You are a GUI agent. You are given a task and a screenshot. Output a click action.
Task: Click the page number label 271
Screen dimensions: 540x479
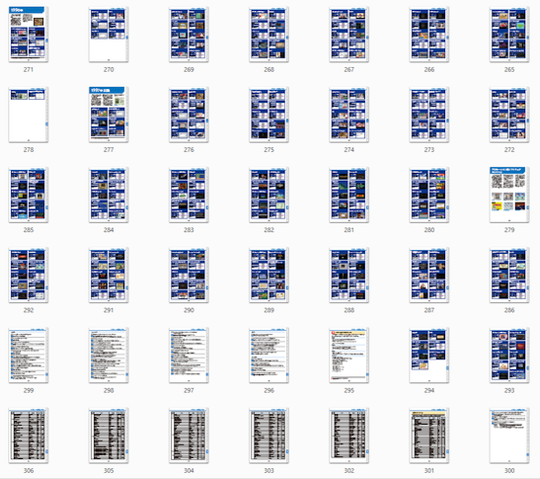[29, 69]
